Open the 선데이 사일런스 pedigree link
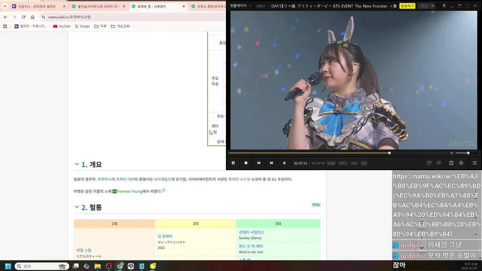This screenshot has width=482, height=271. 252,232
